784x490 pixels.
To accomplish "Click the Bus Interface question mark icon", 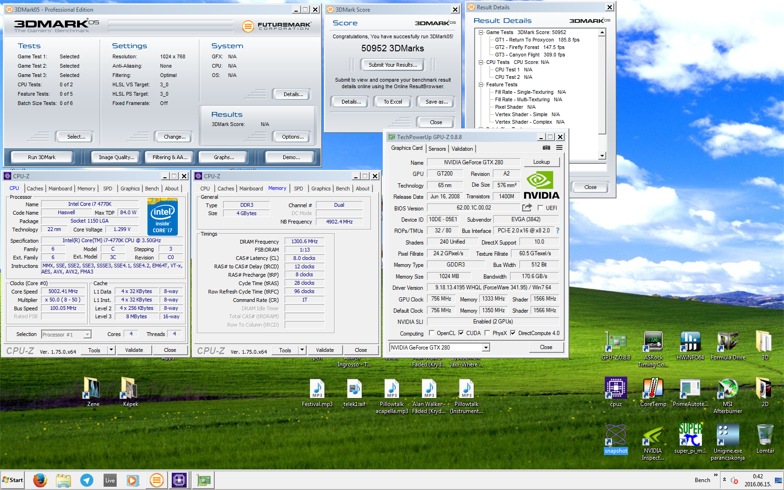I will pyautogui.click(x=557, y=231).
